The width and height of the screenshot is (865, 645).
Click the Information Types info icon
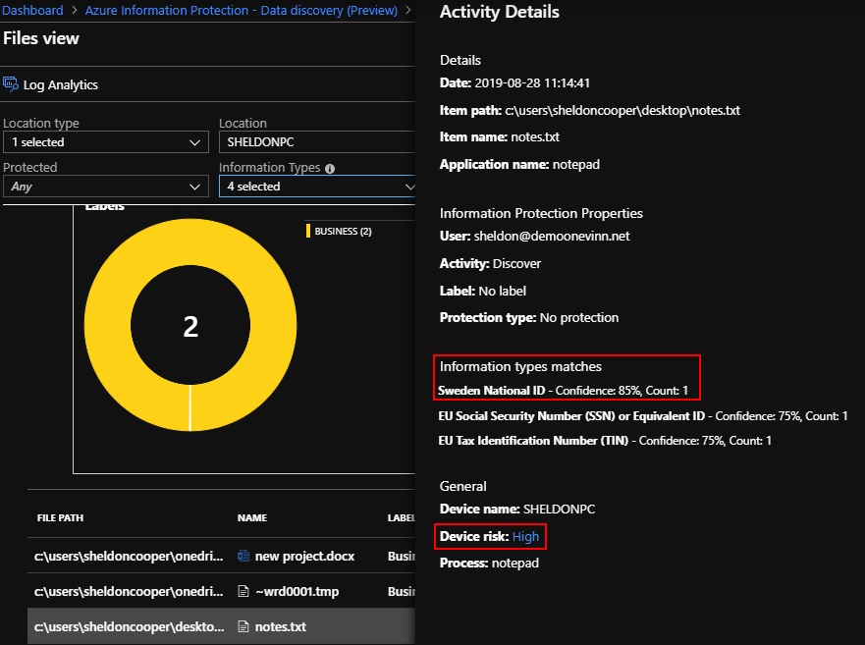330,168
